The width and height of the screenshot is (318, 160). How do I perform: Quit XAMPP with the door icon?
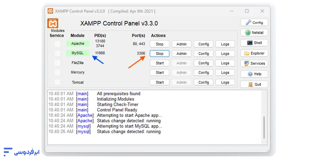[254, 85]
